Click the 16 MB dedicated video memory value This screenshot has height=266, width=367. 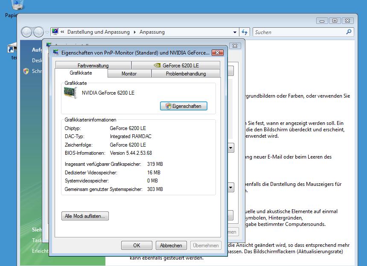[x=154, y=173]
